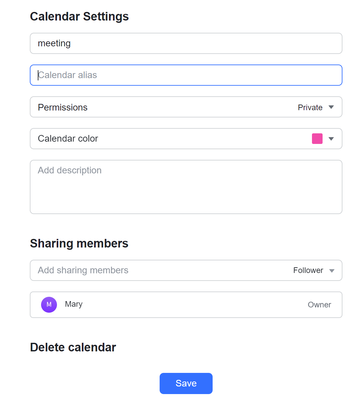This screenshot has width=359, height=403.
Task: Click the Permissions row label
Action: [63, 107]
